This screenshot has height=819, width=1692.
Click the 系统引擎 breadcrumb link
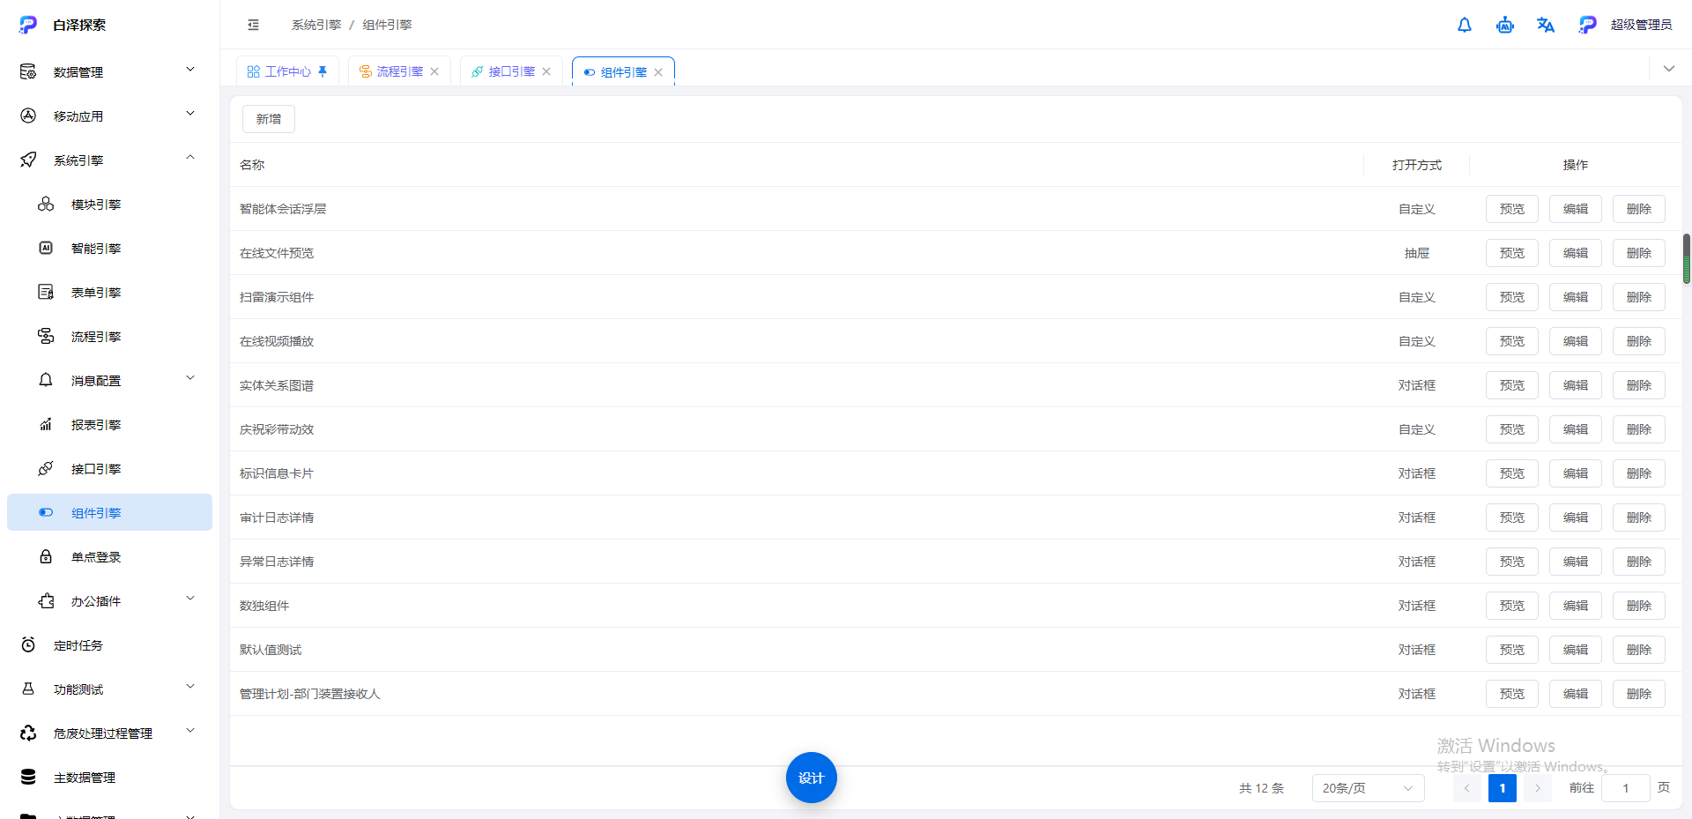tap(316, 25)
